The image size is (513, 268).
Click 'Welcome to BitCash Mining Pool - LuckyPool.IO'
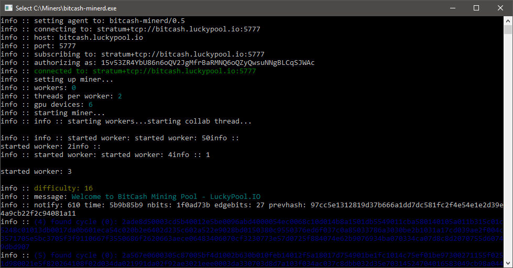166,197
